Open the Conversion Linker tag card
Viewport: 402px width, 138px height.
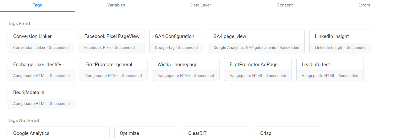point(41,41)
